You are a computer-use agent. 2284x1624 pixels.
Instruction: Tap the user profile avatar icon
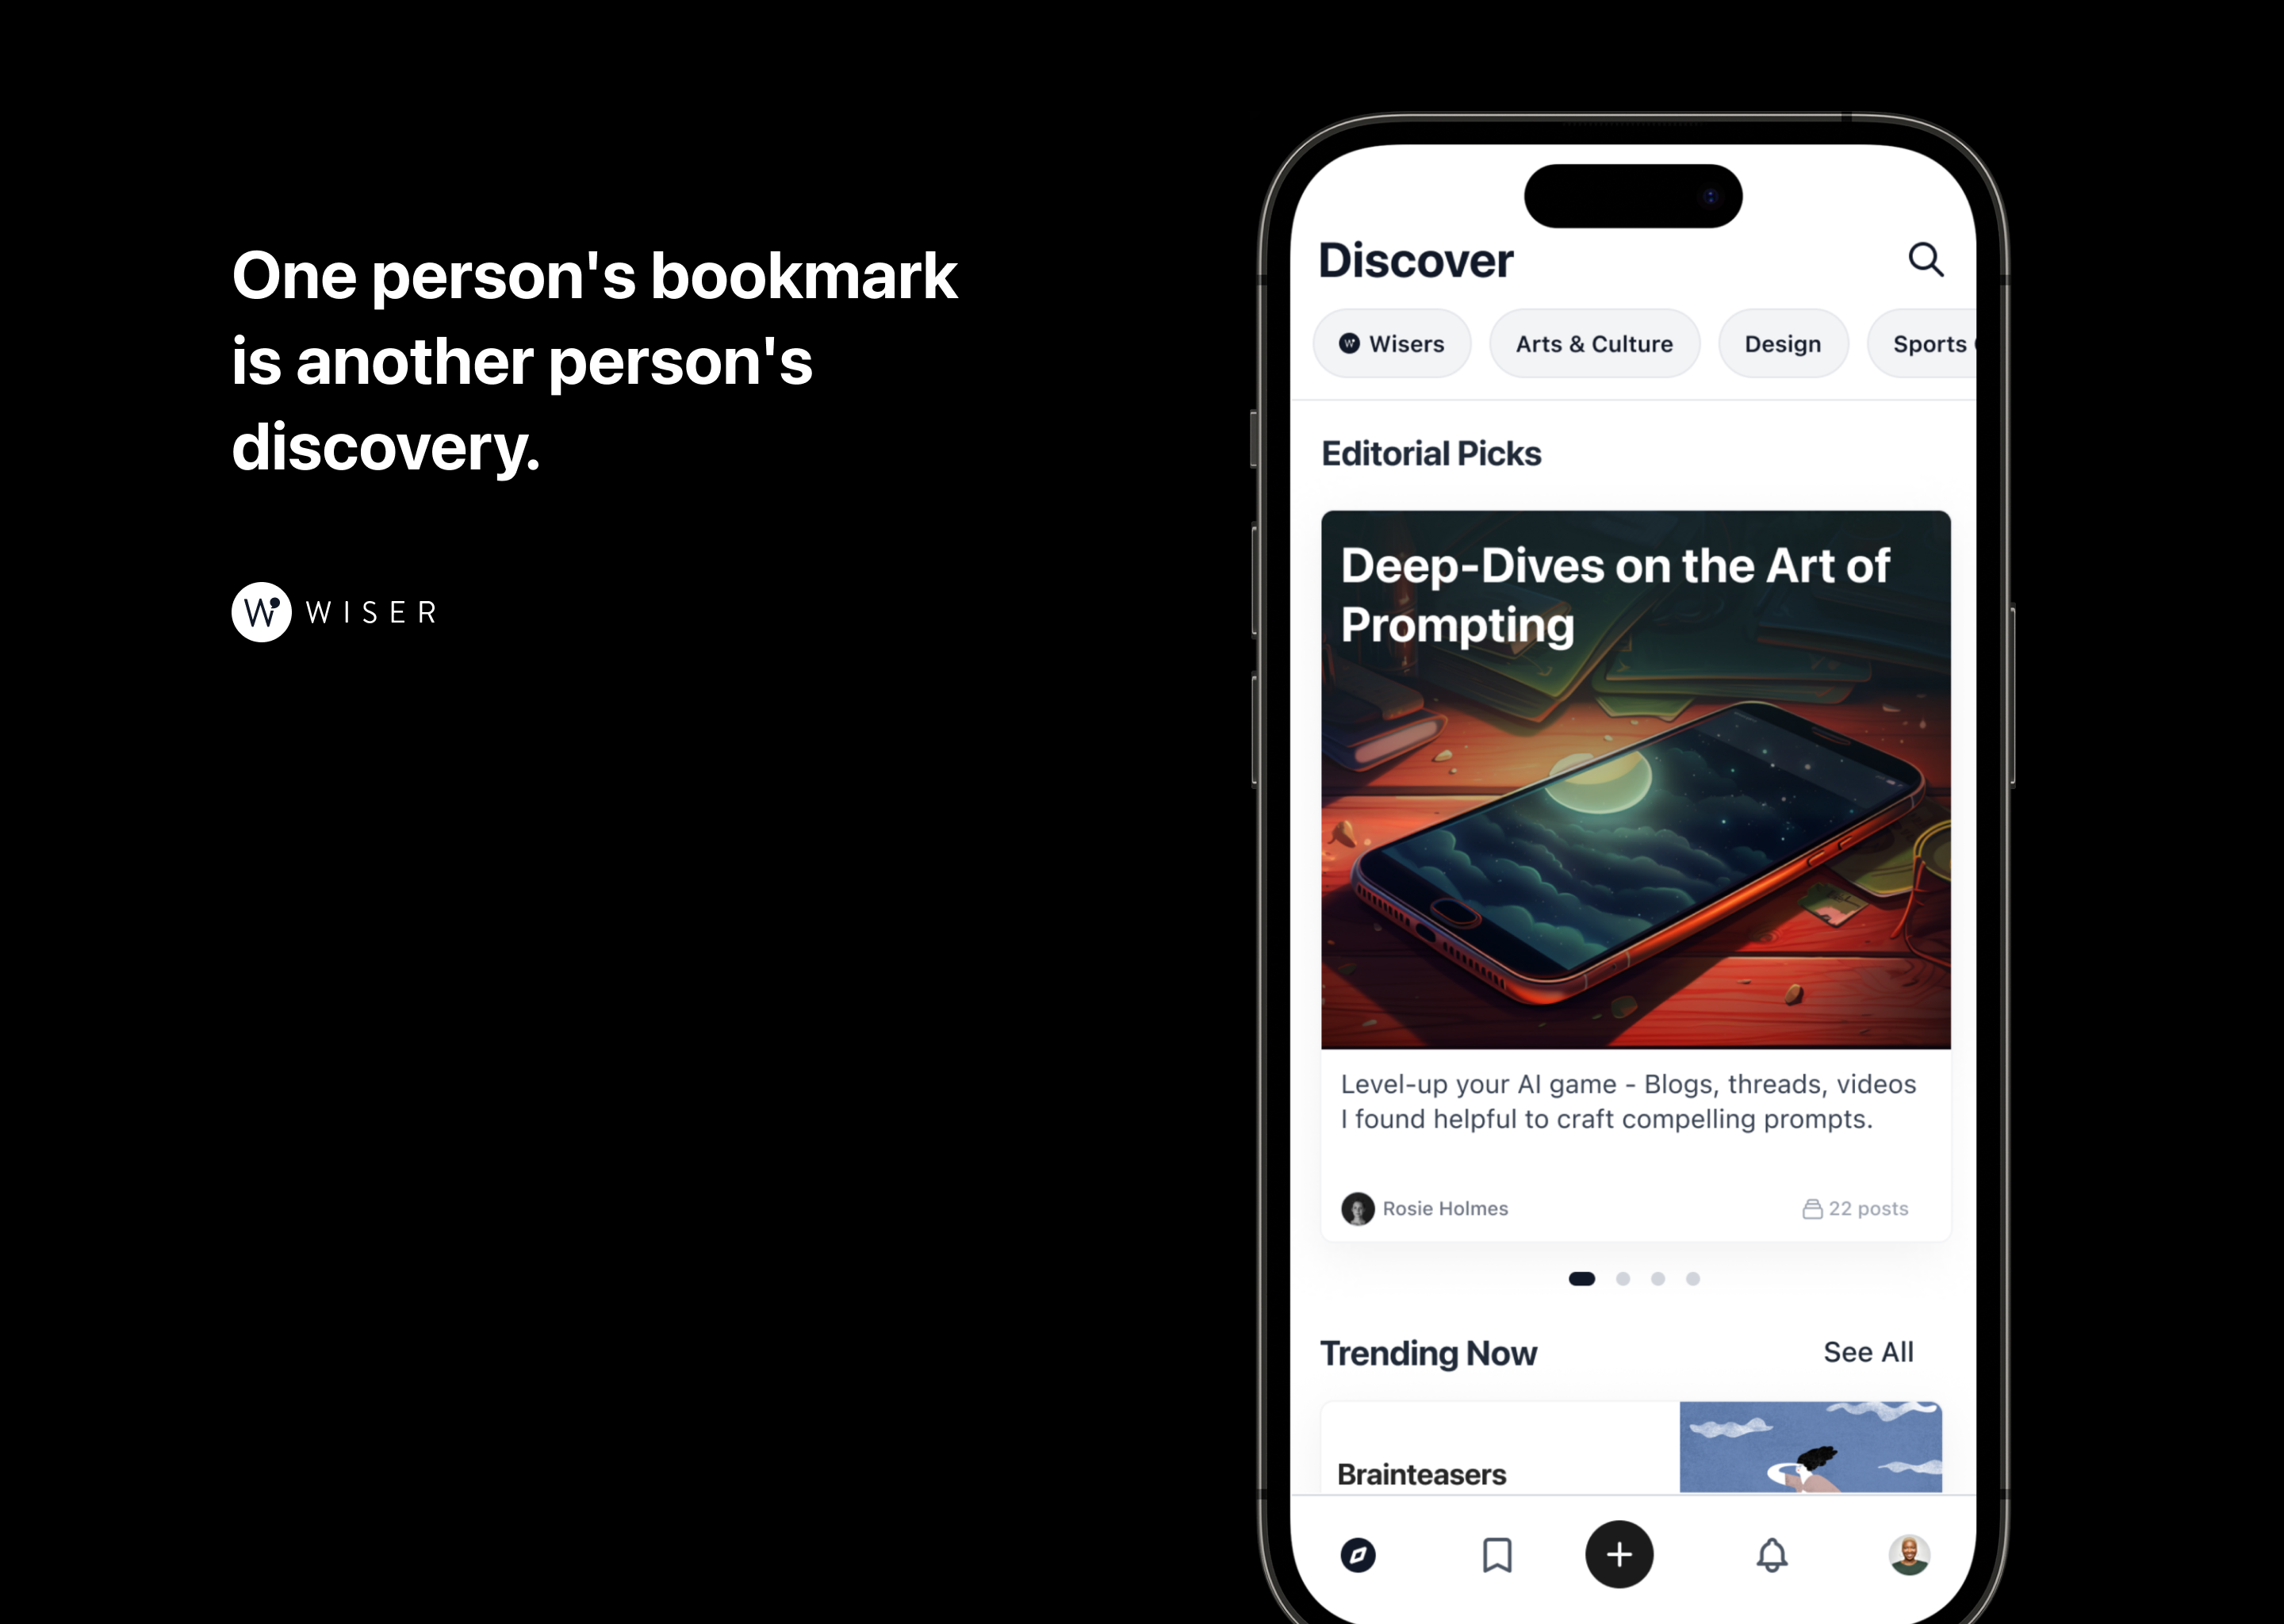pyautogui.click(x=1908, y=1553)
